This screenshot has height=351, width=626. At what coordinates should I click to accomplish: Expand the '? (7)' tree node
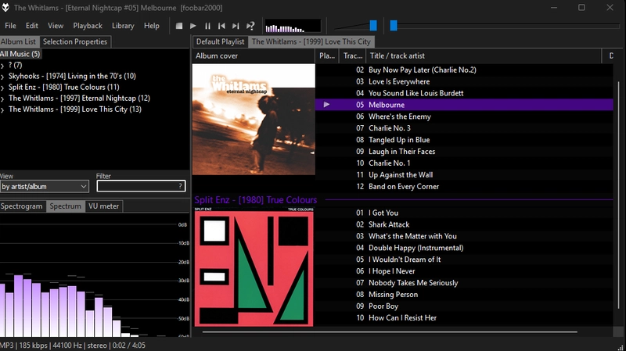click(2, 66)
